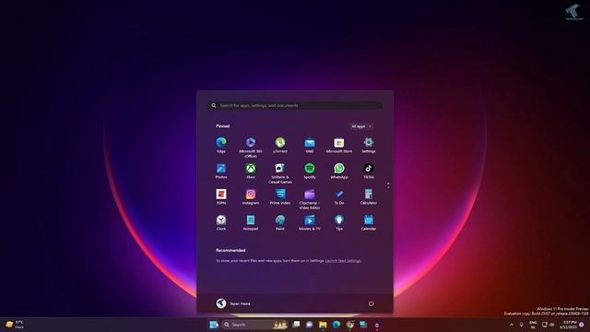
Task: Open the Xbox app
Action: [x=251, y=171]
